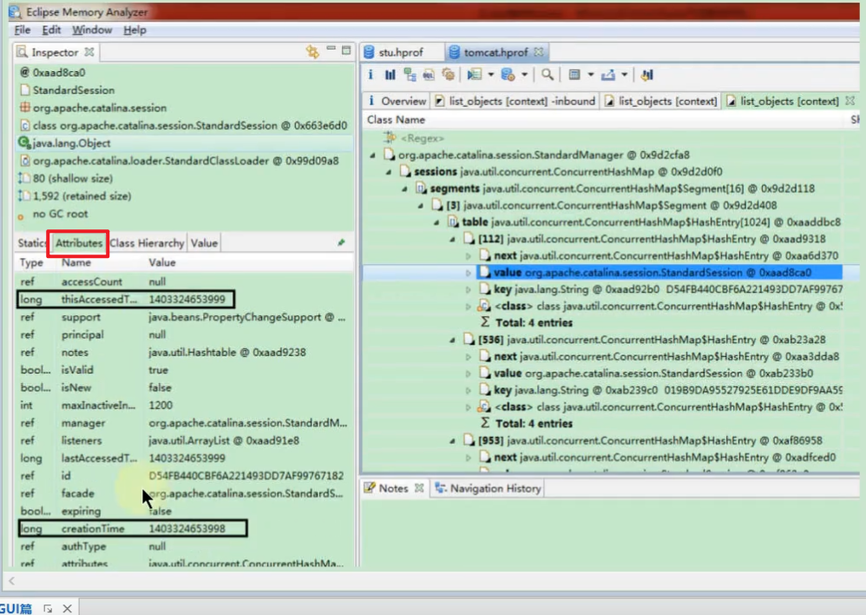
Task: Open the OQL query editor icon
Action: 429,75
